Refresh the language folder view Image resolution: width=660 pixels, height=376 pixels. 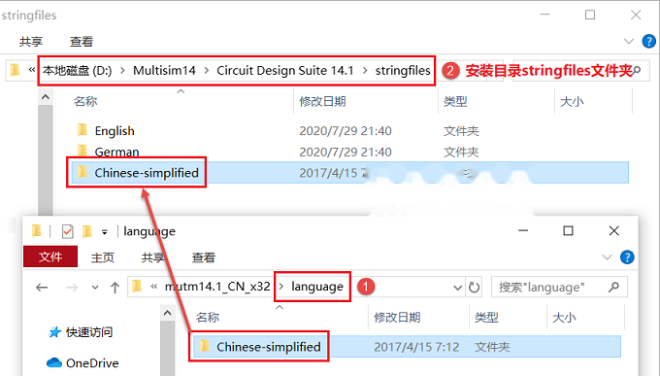coord(474,287)
